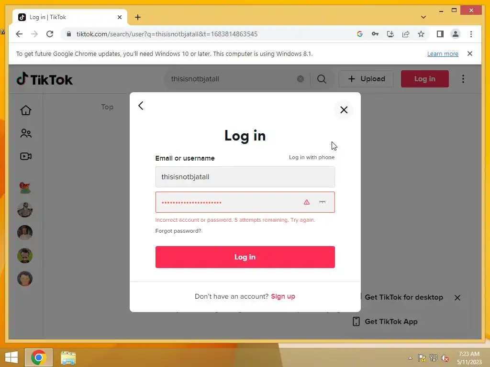Open the Home feed icon in sidebar
490x367 pixels.
coord(26,110)
